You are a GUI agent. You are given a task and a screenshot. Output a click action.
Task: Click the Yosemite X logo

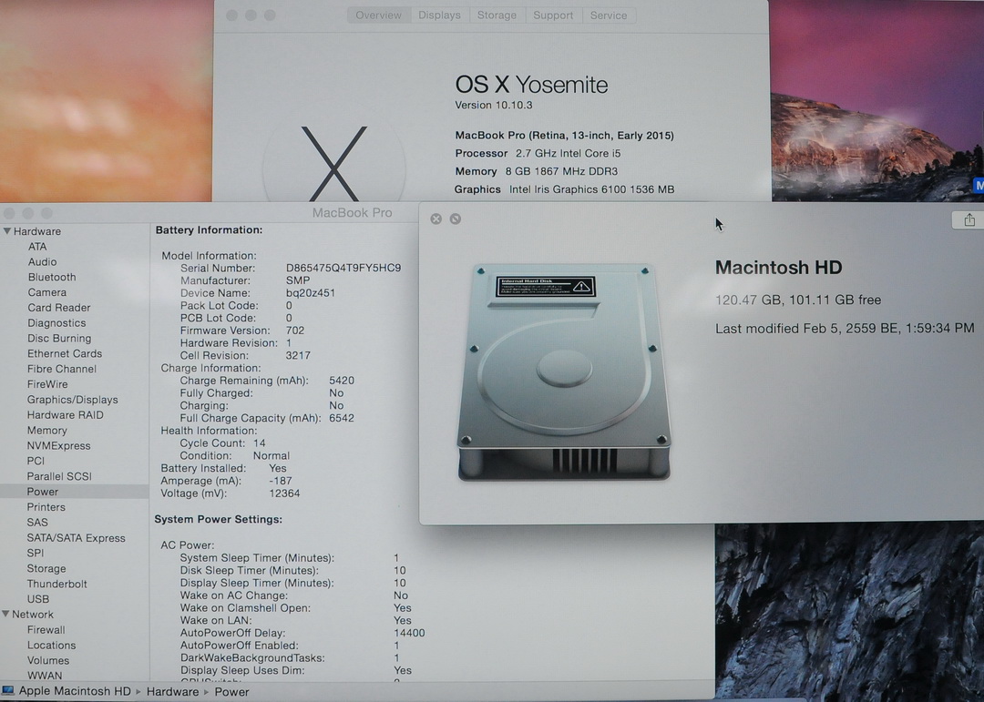pos(333,163)
